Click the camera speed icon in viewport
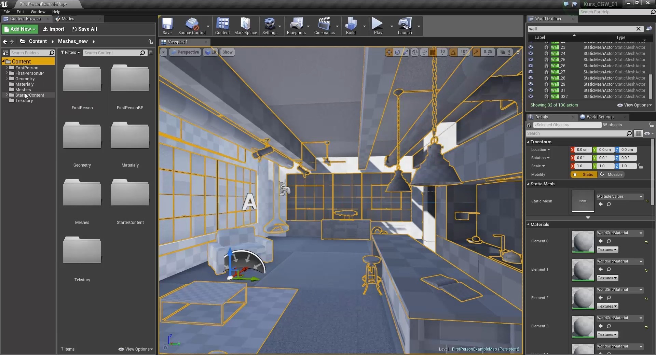Screen dimensions: 656x355 [x=502, y=52]
